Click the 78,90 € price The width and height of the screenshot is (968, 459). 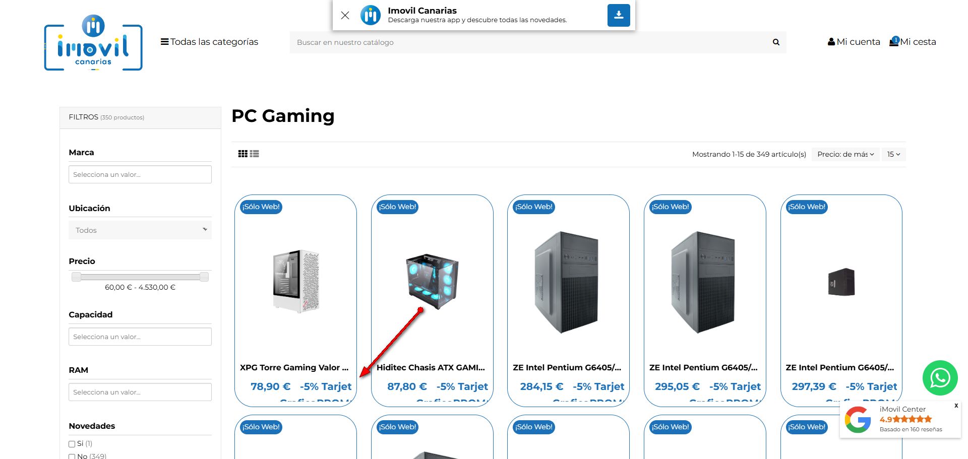(x=271, y=386)
